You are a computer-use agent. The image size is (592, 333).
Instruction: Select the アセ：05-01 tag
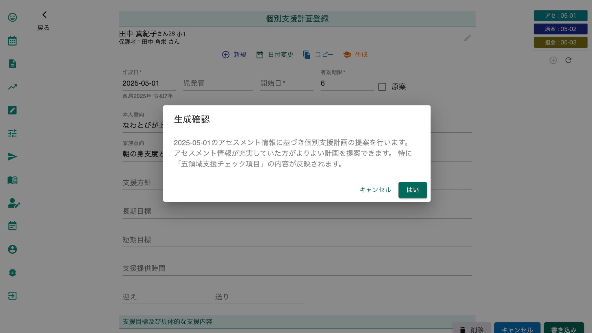click(x=560, y=16)
